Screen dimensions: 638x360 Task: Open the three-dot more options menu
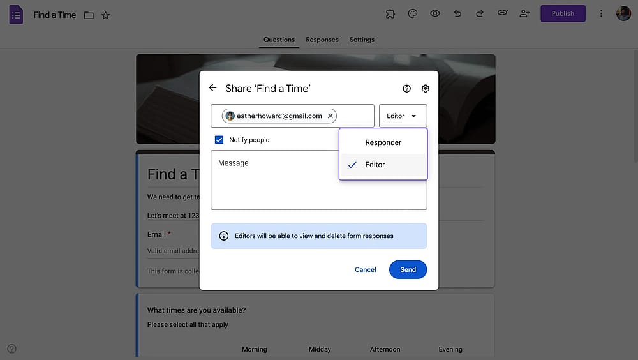(x=601, y=14)
